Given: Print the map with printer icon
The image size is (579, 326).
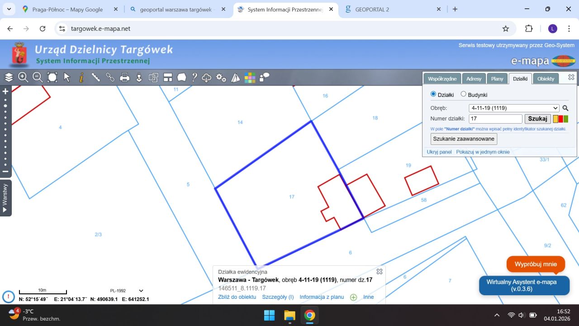Looking at the screenshot, I should pyautogui.click(x=125, y=77).
